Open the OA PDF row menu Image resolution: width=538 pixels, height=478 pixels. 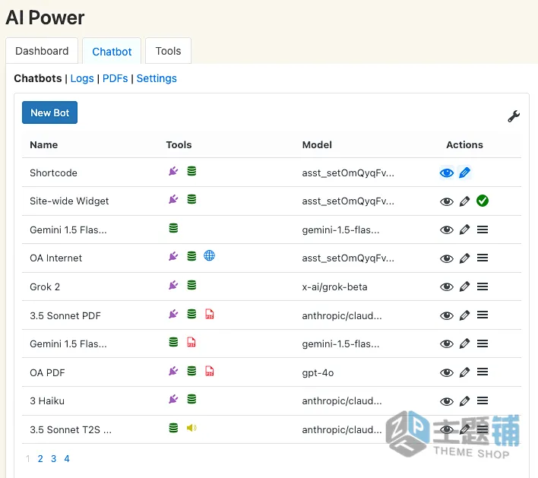(x=483, y=372)
